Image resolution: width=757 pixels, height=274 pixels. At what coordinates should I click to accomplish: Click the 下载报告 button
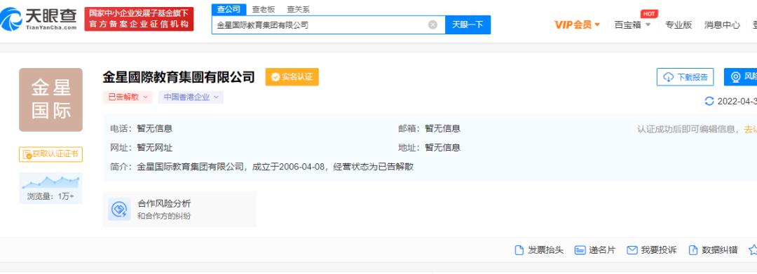tap(685, 77)
